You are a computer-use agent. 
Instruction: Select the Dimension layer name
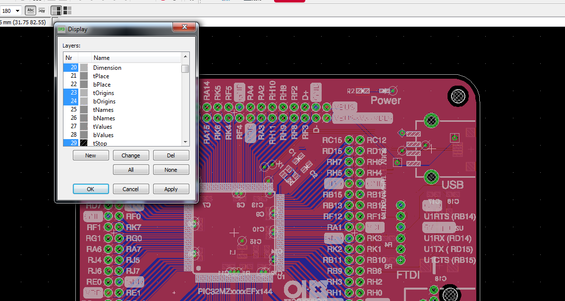(107, 68)
